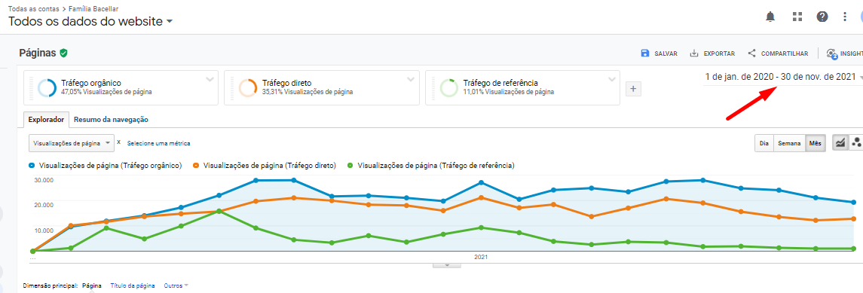Select the Explorador tab
The height and width of the screenshot is (293, 863).
(47, 119)
